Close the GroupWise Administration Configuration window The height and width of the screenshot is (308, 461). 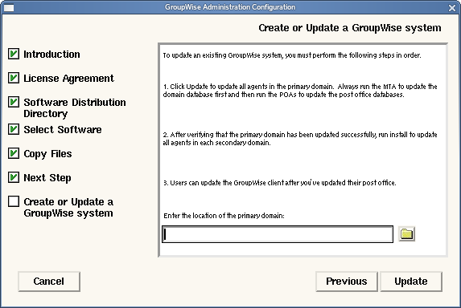pyautogui.click(x=452, y=7)
